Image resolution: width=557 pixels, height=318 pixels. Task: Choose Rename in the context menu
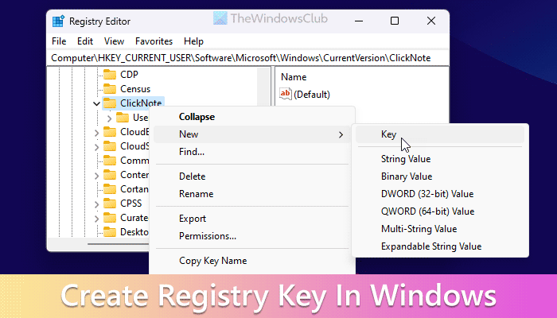click(252, 194)
